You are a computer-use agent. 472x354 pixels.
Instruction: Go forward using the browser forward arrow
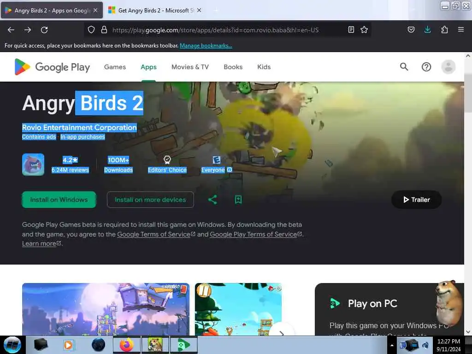(28, 30)
